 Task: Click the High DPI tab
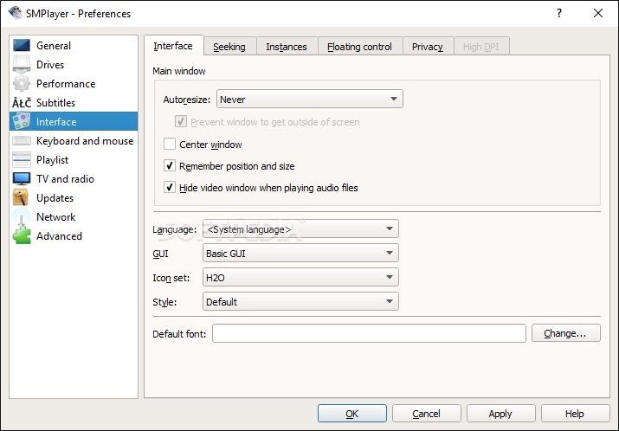(x=481, y=47)
